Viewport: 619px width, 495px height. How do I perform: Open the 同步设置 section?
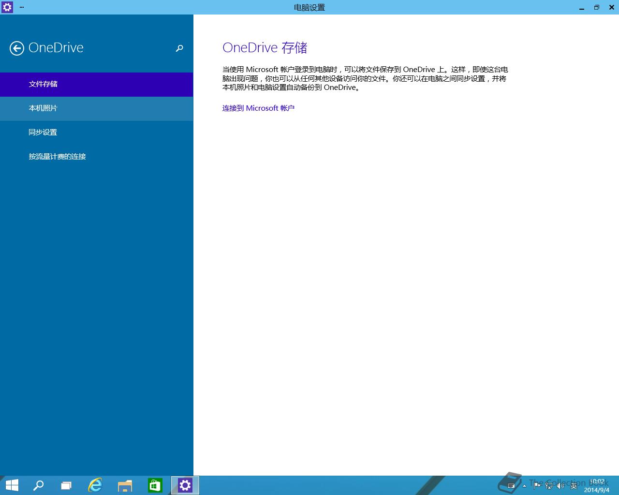(97, 132)
